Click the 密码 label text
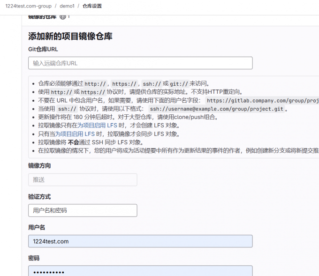The width and height of the screenshot is (319, 276). click(x=34, y=258)
